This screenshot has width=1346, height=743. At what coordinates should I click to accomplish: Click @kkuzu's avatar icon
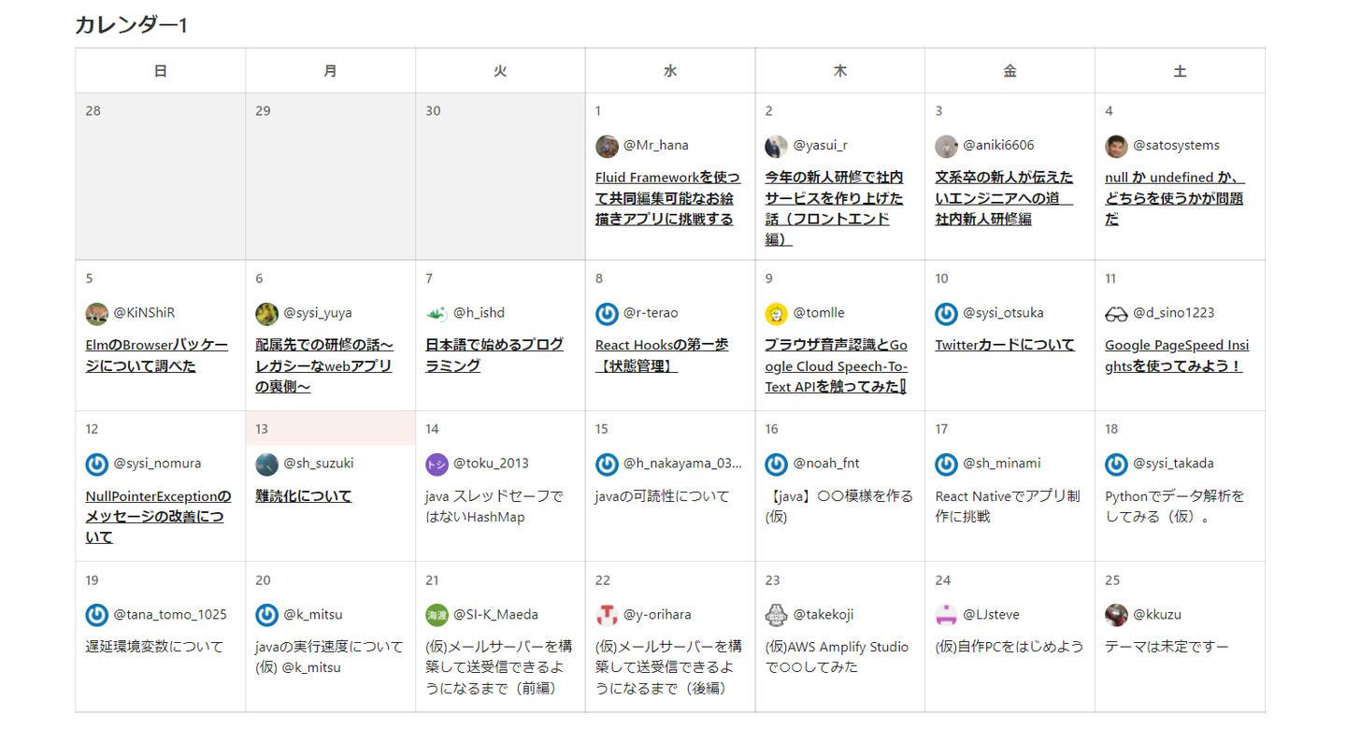point(1116,615)
